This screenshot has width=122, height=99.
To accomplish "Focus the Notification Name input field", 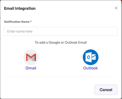I will 61,31.
